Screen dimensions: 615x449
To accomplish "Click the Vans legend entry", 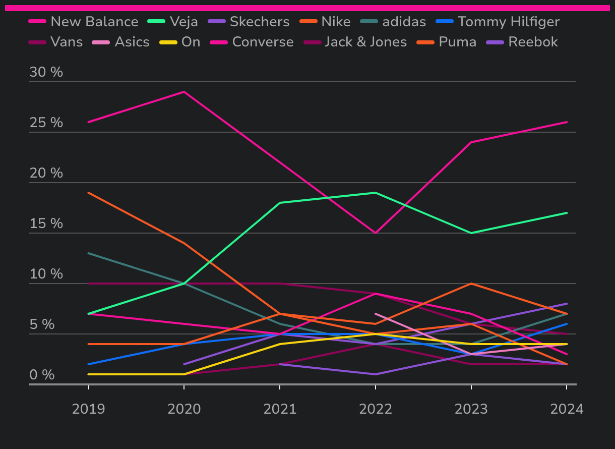I will coord(67,42).
